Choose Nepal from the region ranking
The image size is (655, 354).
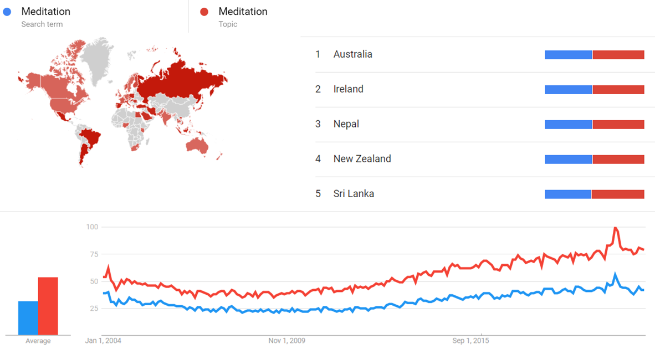point(346,124)
